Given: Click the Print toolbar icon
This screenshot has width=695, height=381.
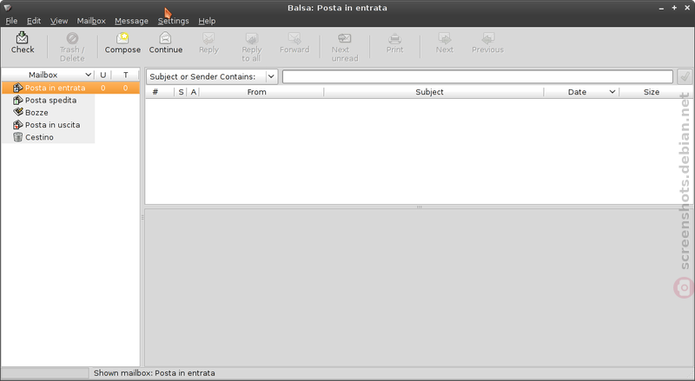Looking at the screenshot, I should 394,38.
